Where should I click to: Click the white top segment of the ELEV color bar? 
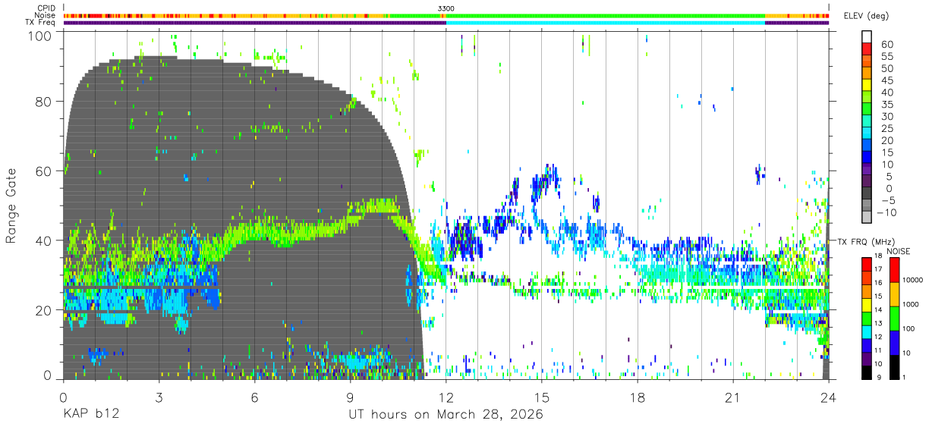tap(867, 36)
